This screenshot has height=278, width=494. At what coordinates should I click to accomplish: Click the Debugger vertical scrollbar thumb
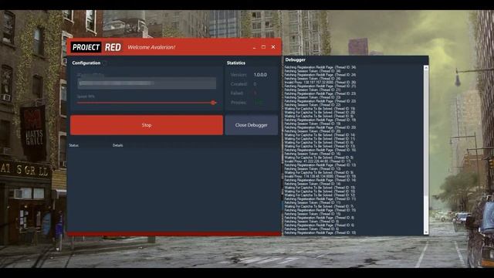click(x=426, y=132)
